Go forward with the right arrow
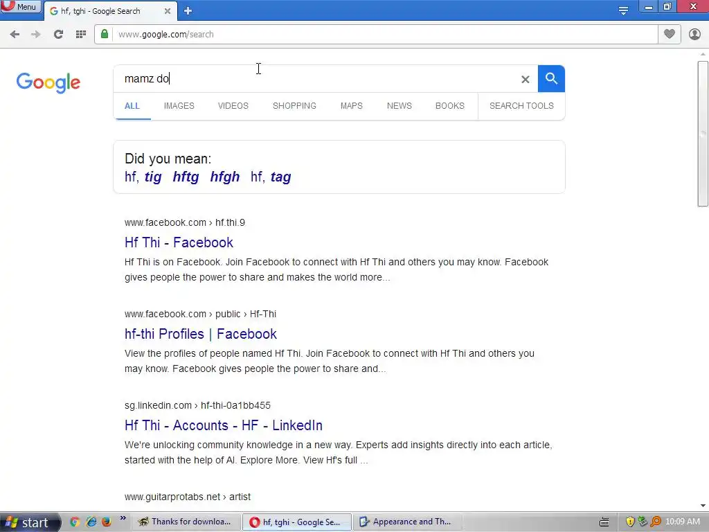The image size is (709, 532). point(36,35)
